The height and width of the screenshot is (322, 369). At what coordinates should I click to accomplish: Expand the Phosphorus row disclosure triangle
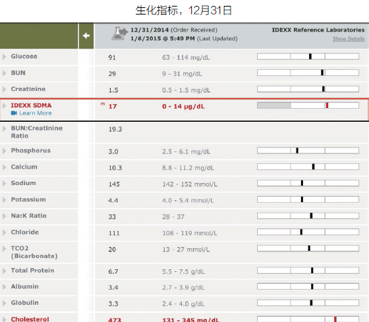coord(4,151)
